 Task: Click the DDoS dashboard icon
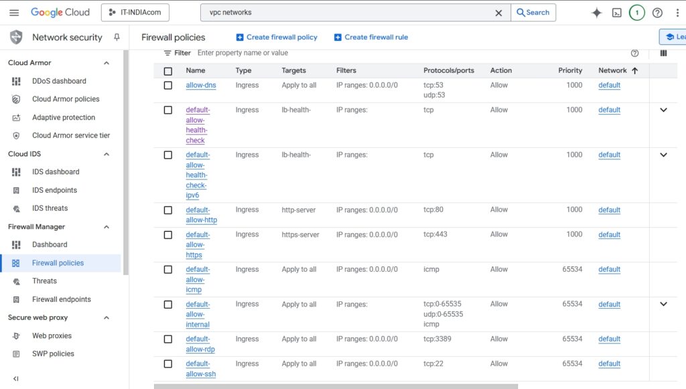tap(16, 81)
